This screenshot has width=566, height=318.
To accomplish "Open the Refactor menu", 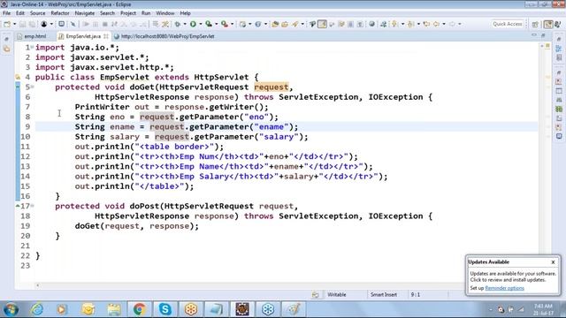I will pyautogui.click(x=60, y=13).
